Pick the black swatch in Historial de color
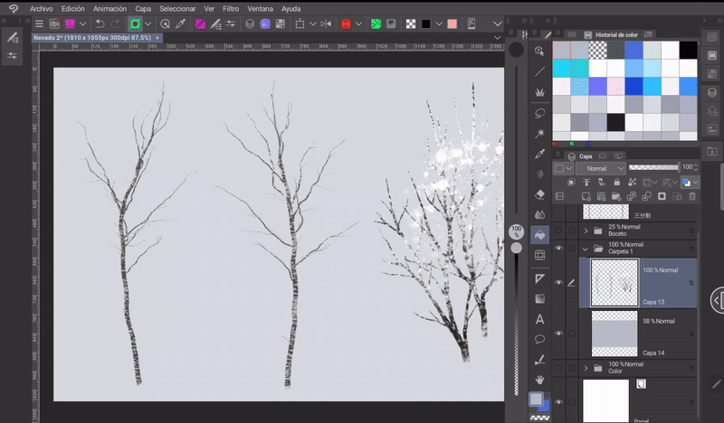The height and width of the screenshot is (423, 724). (x=688, y=50)
